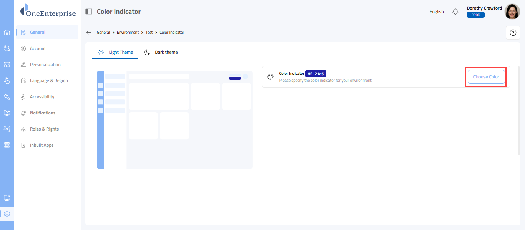Screen dimensions: 525x230
Task: Click the light theme layout preview
Action: (174, 120)
